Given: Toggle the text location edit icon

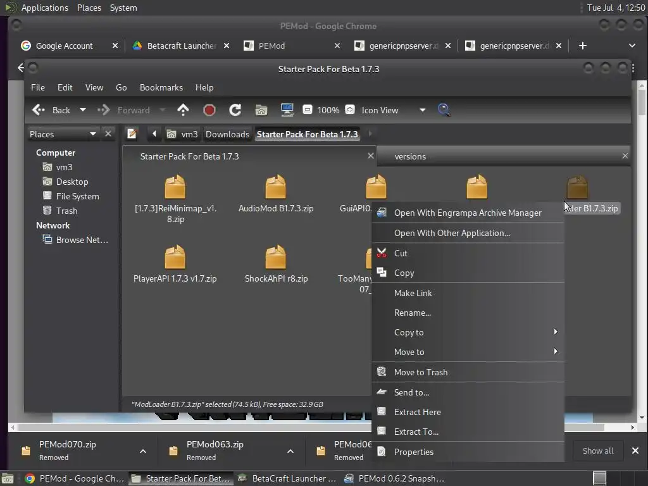Looking at the screenshot, I should point(132,134).
